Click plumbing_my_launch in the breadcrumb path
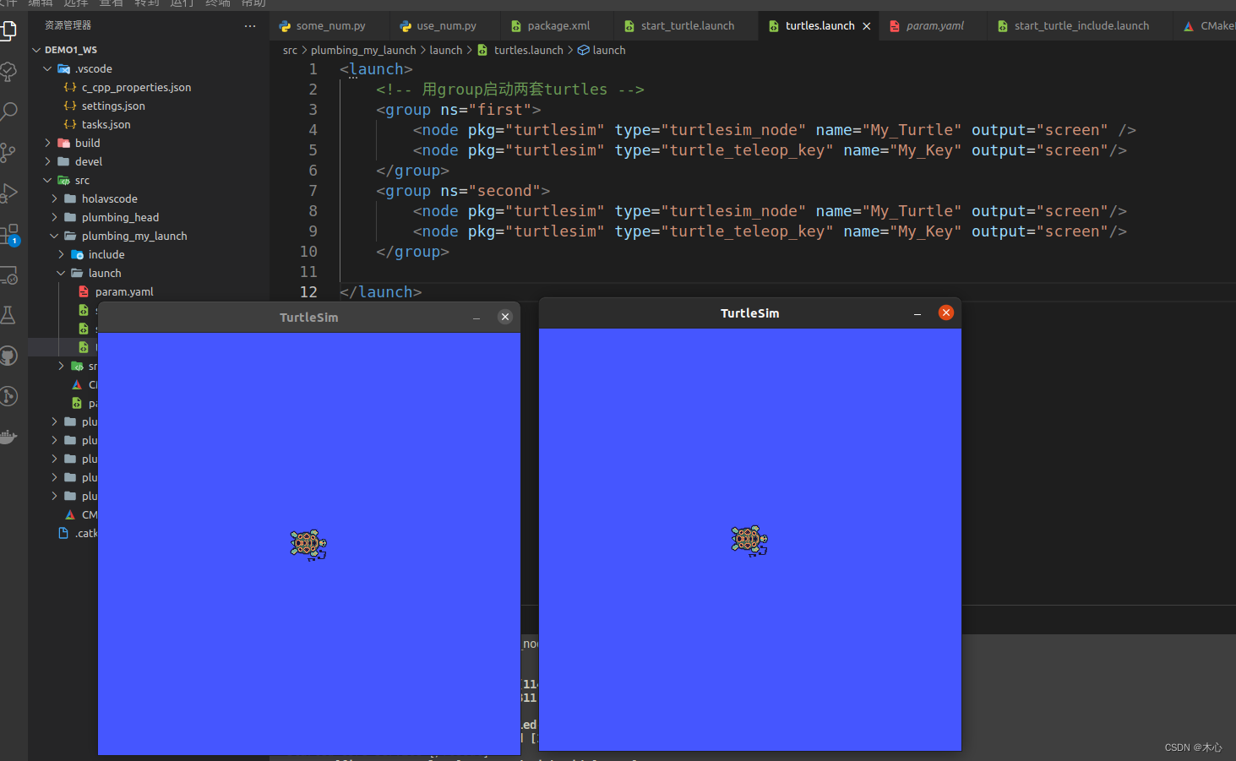This screenshot has width=1236, height=761. click(x=363, y=51)
